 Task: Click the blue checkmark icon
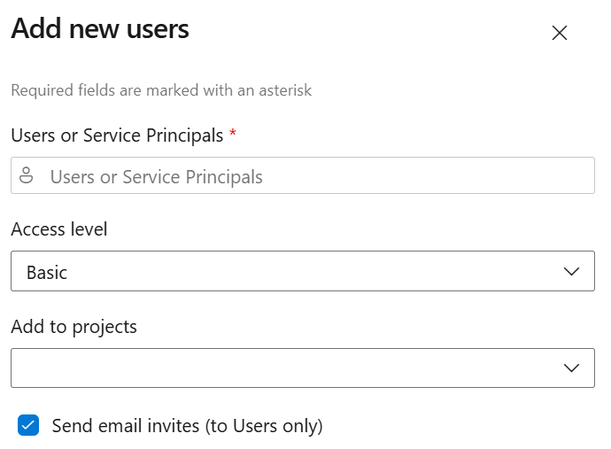coord(28,425)
